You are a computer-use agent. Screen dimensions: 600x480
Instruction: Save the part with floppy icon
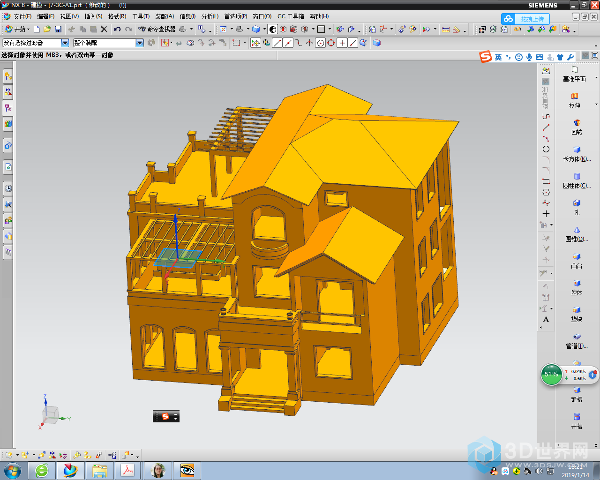point(58,29)
